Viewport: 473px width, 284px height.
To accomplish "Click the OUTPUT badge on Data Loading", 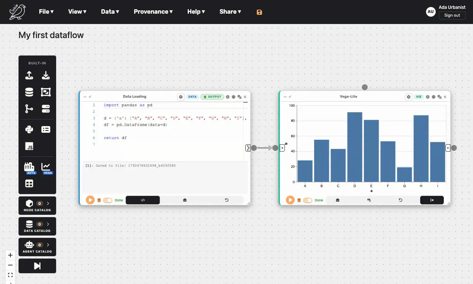I will click(212, 97).
